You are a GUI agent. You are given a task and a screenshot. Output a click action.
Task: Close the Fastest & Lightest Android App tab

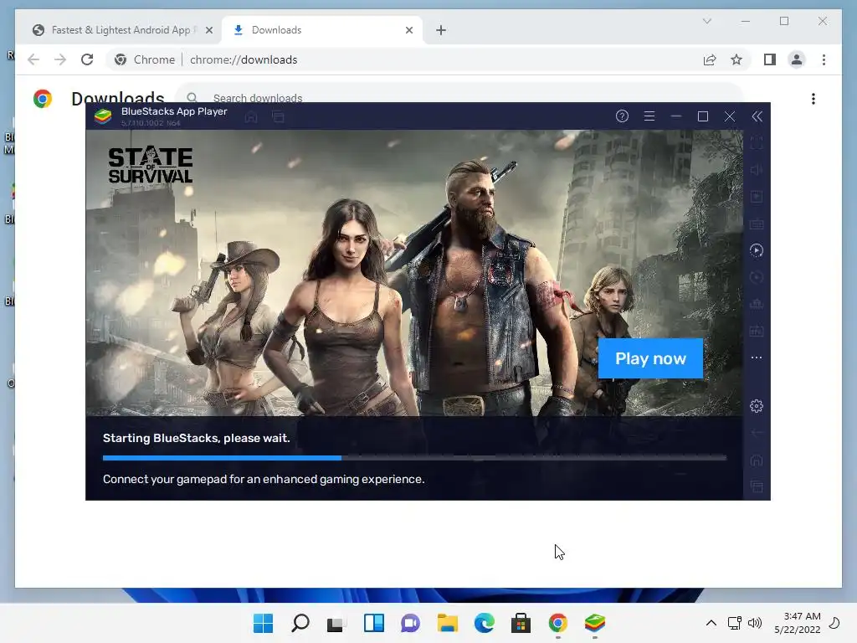pyautogui.click(x=208, y=30)
